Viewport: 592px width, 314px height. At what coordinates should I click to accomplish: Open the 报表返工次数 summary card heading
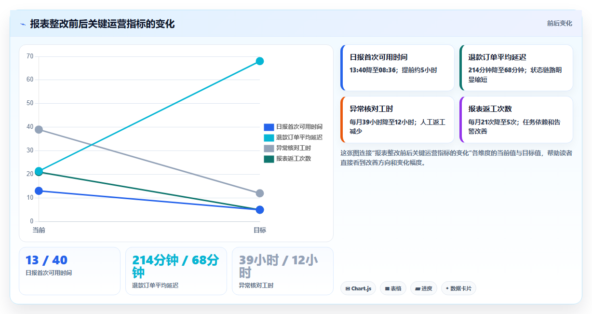490,109
